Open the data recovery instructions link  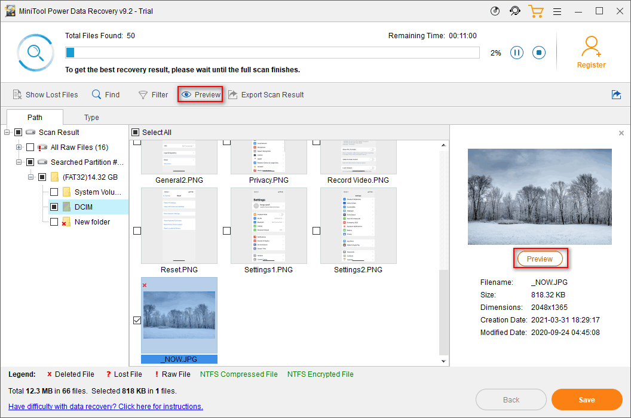click(105, 406)
